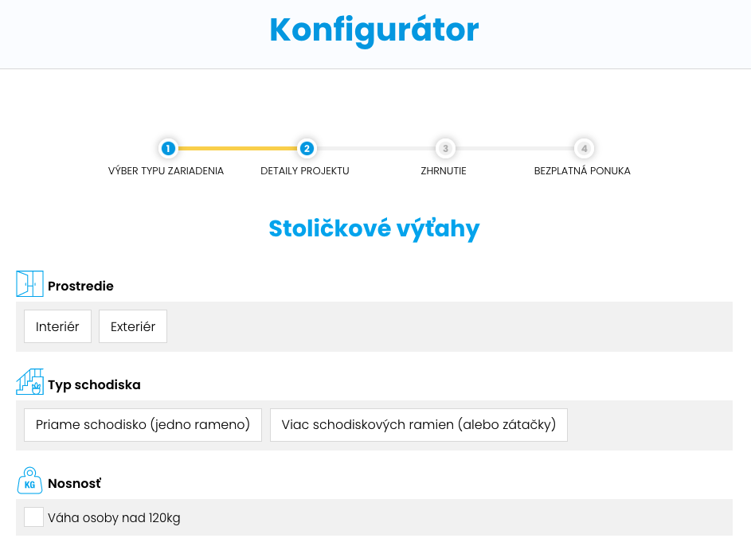Click the step 4 circle indicator
The width and height of the screenshot is (751, 546).
[x=584, y=148]
